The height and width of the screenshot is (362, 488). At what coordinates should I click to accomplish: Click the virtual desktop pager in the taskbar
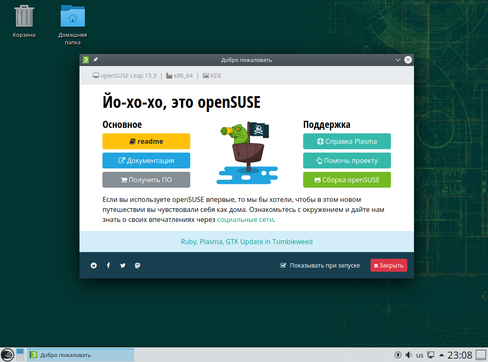20,355
